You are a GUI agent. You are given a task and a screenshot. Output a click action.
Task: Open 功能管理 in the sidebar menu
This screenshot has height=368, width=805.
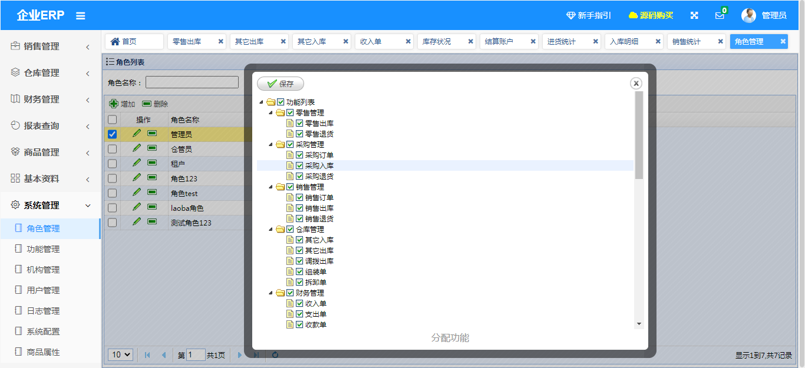43,249
